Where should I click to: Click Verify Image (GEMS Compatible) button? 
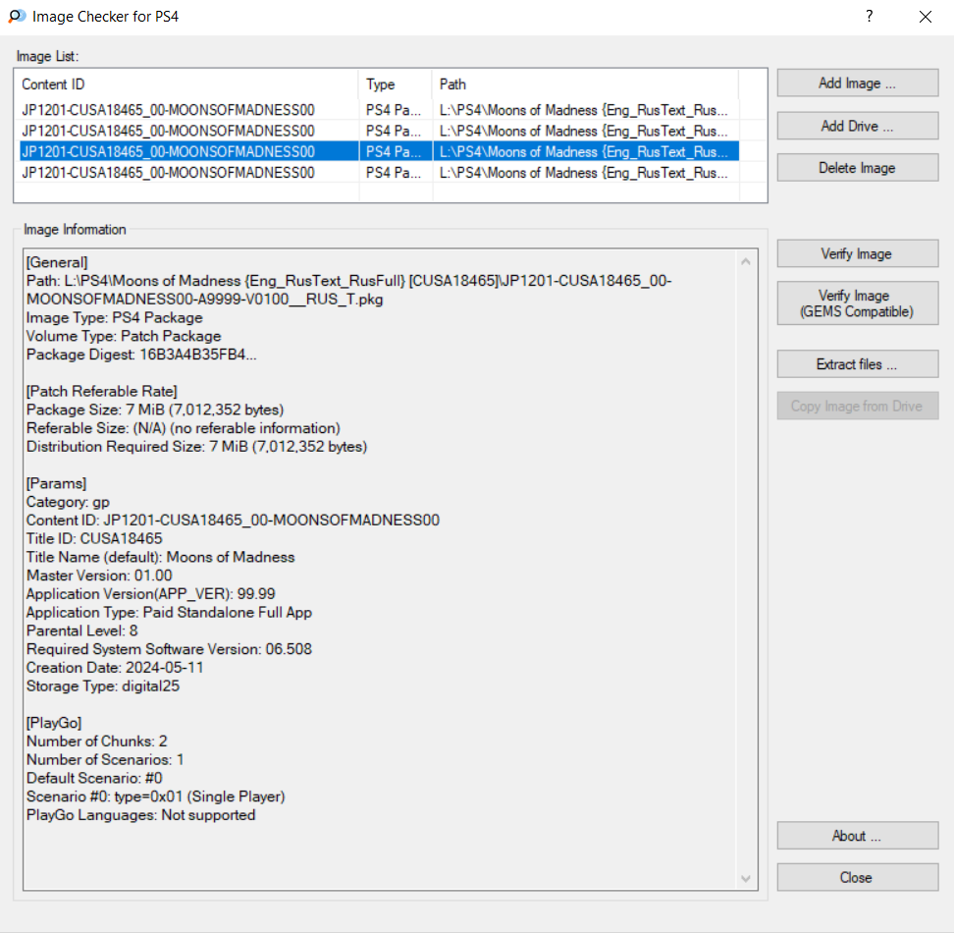857,303
